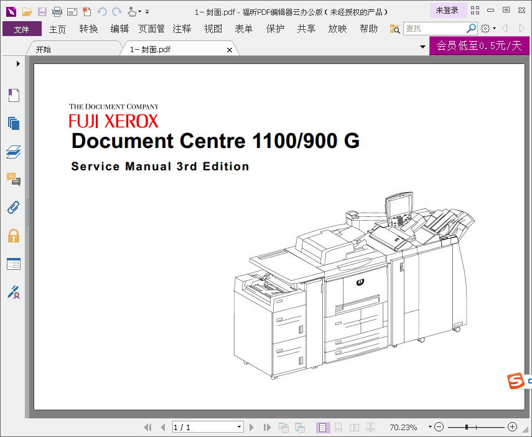
Task: Toggle the ribbon display mode icon
Action: point(475,11)
